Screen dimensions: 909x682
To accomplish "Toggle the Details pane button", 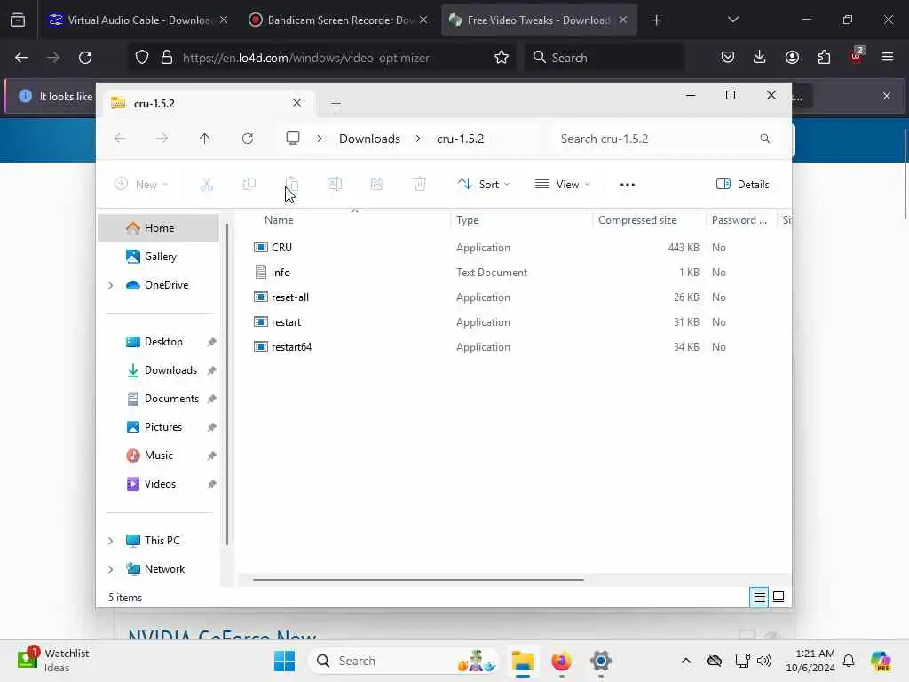I will click(x=743, y=185).
